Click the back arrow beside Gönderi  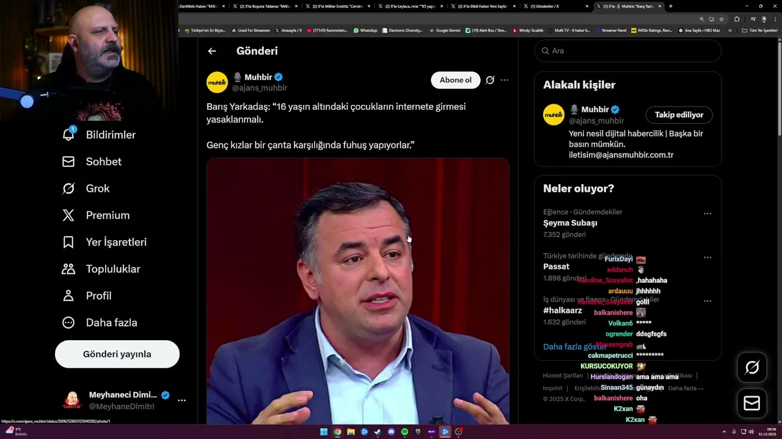212,51
